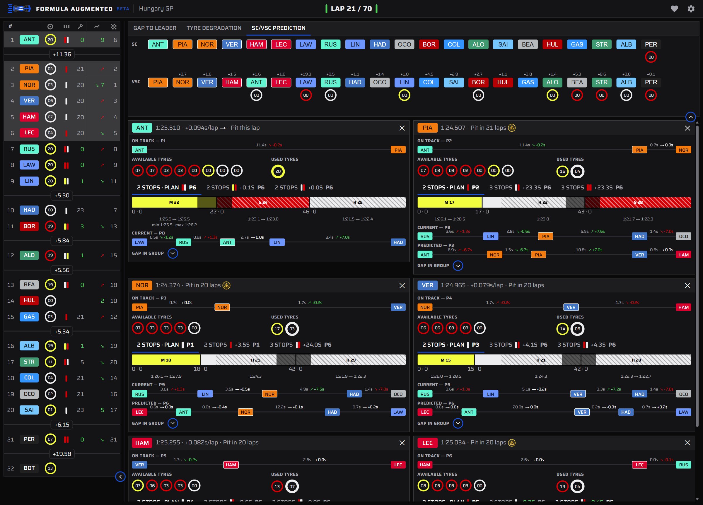
Task: Click warning triangle icon in NOR panel
Action: click(227, 285)
